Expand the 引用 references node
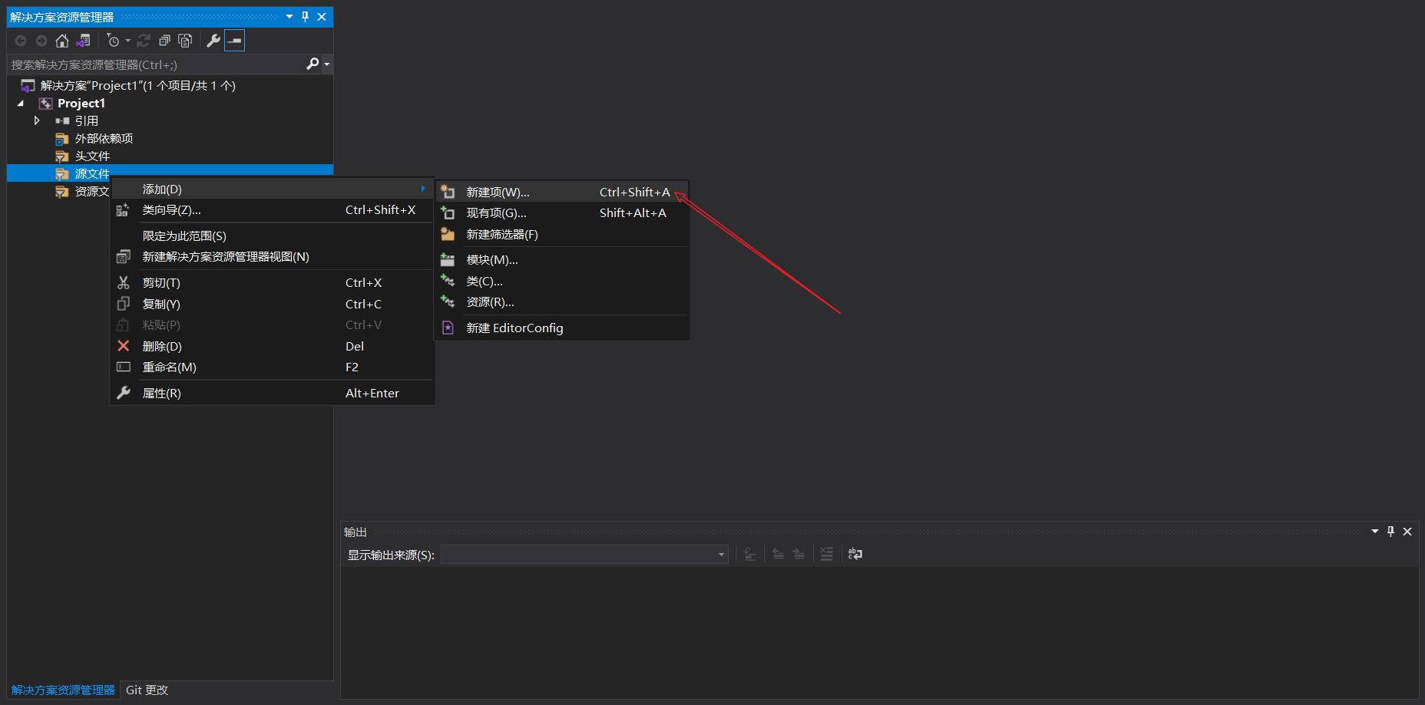1425x705 pixels. click(36, 120)
